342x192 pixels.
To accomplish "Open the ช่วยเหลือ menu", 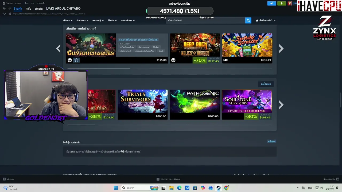I will pos(41,3).
